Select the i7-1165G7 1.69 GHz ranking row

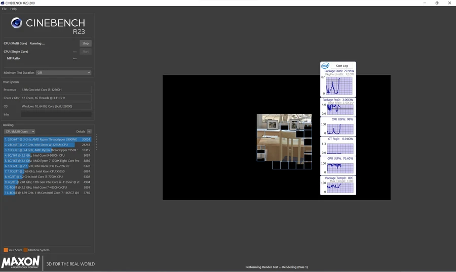[48, 193]
